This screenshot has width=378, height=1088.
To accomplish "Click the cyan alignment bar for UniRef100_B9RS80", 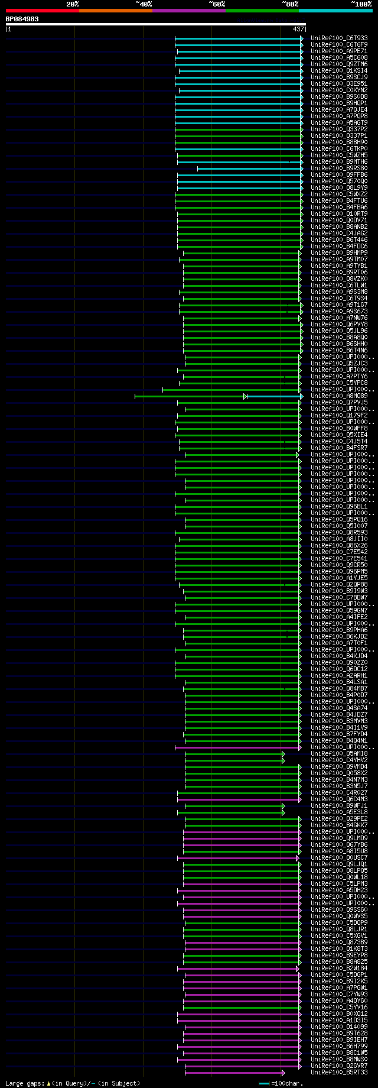I will pos(249,169).
